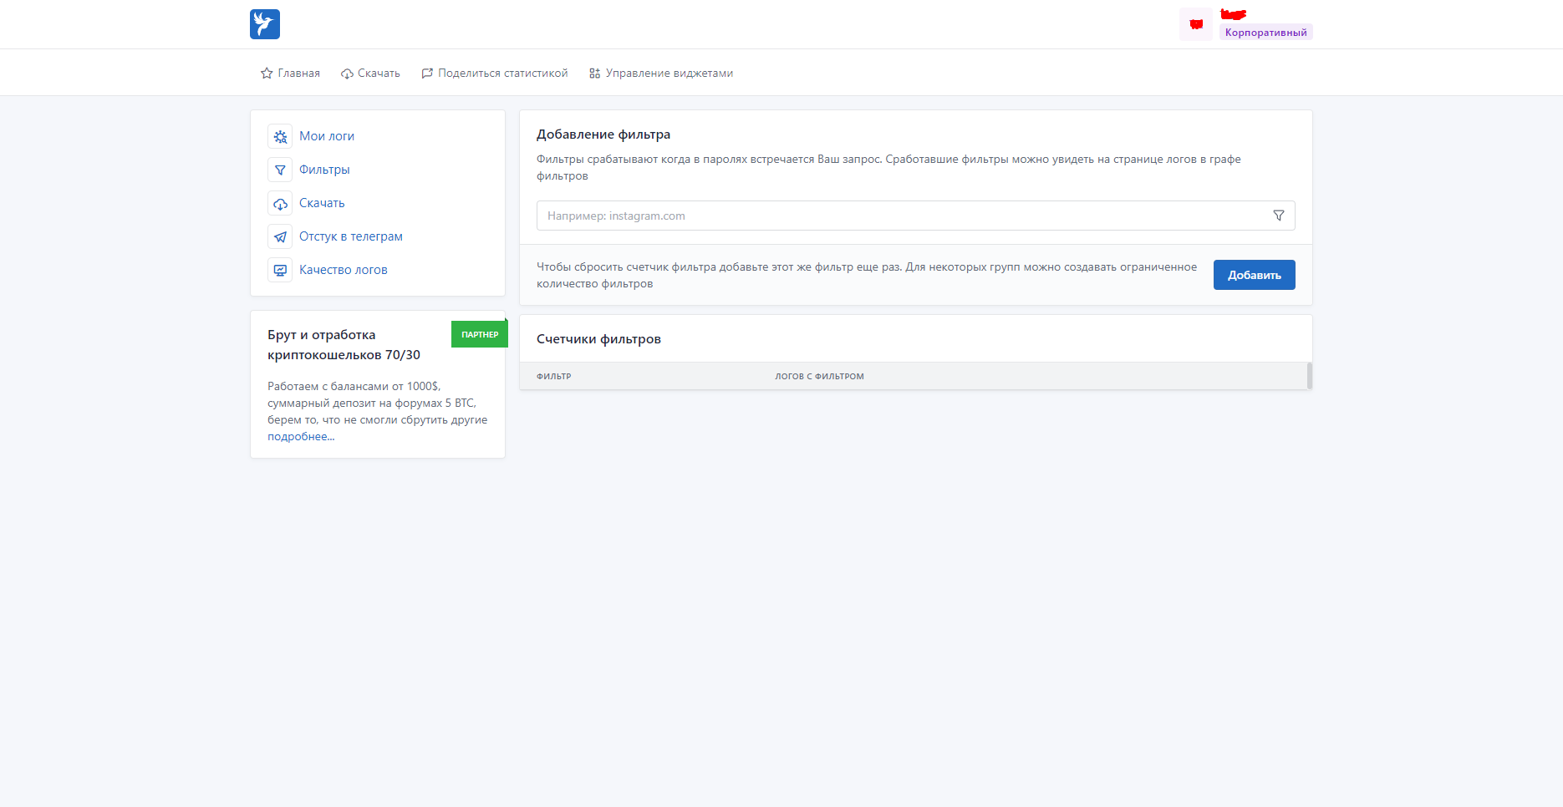The height and width of the screenshot is (807, 1563).
Task: Click the monitor icon beside Качество логов
Action: coord(280,270)
